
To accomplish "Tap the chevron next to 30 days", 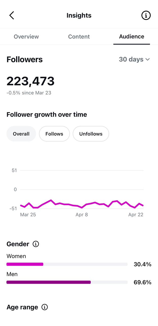I will pos(148,60).
